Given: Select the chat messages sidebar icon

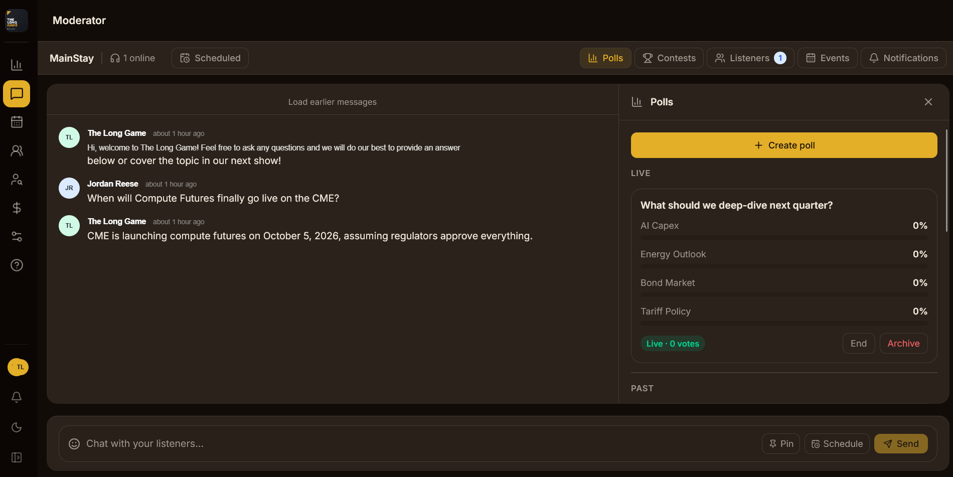Looking at the screenshot, I should 17,94.
